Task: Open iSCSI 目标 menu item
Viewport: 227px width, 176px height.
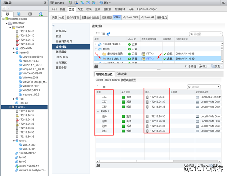Action: point(62,57)
